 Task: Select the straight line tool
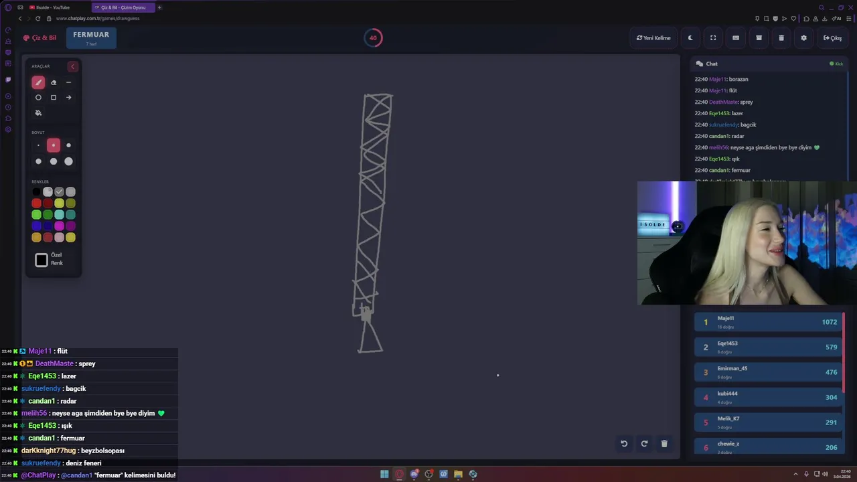(x=68, y=82)
